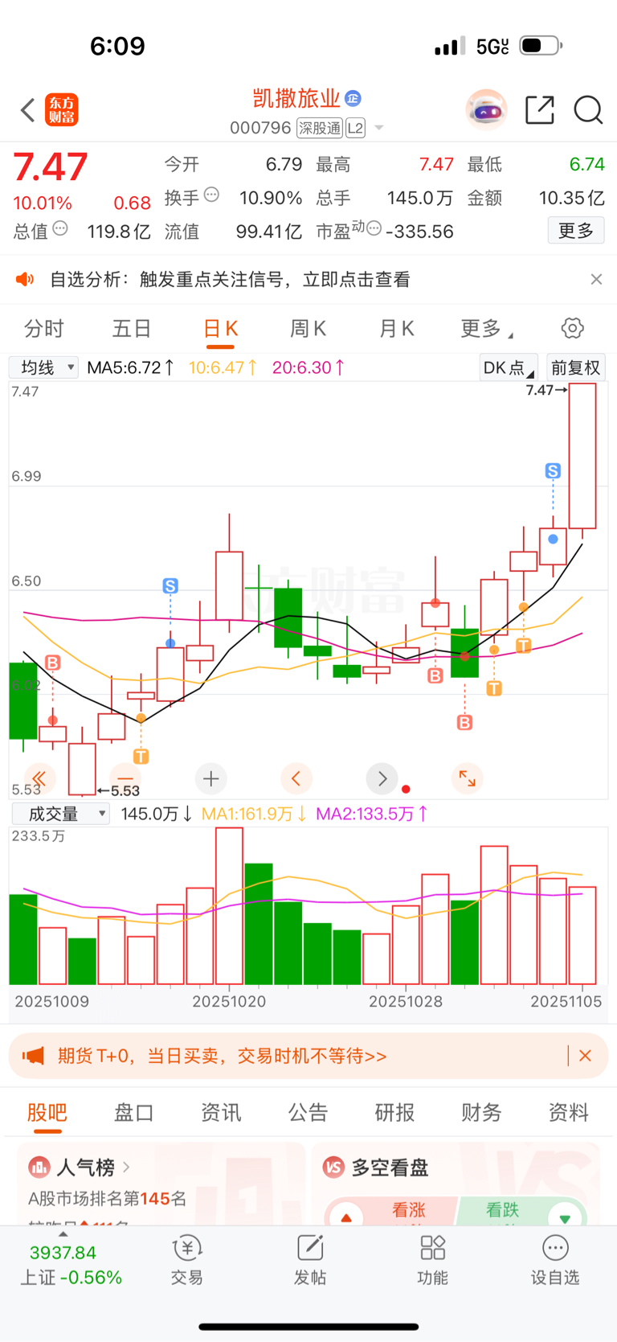Switch to the 分时 chart tab
Screen dimensions: 617x1342
44,328
